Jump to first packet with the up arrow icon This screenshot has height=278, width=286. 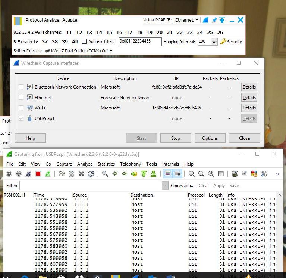pos(144,174)
